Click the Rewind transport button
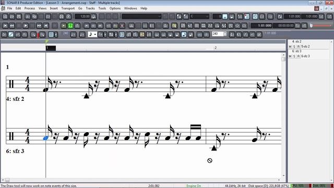334x188 pixels. (12, 26)
